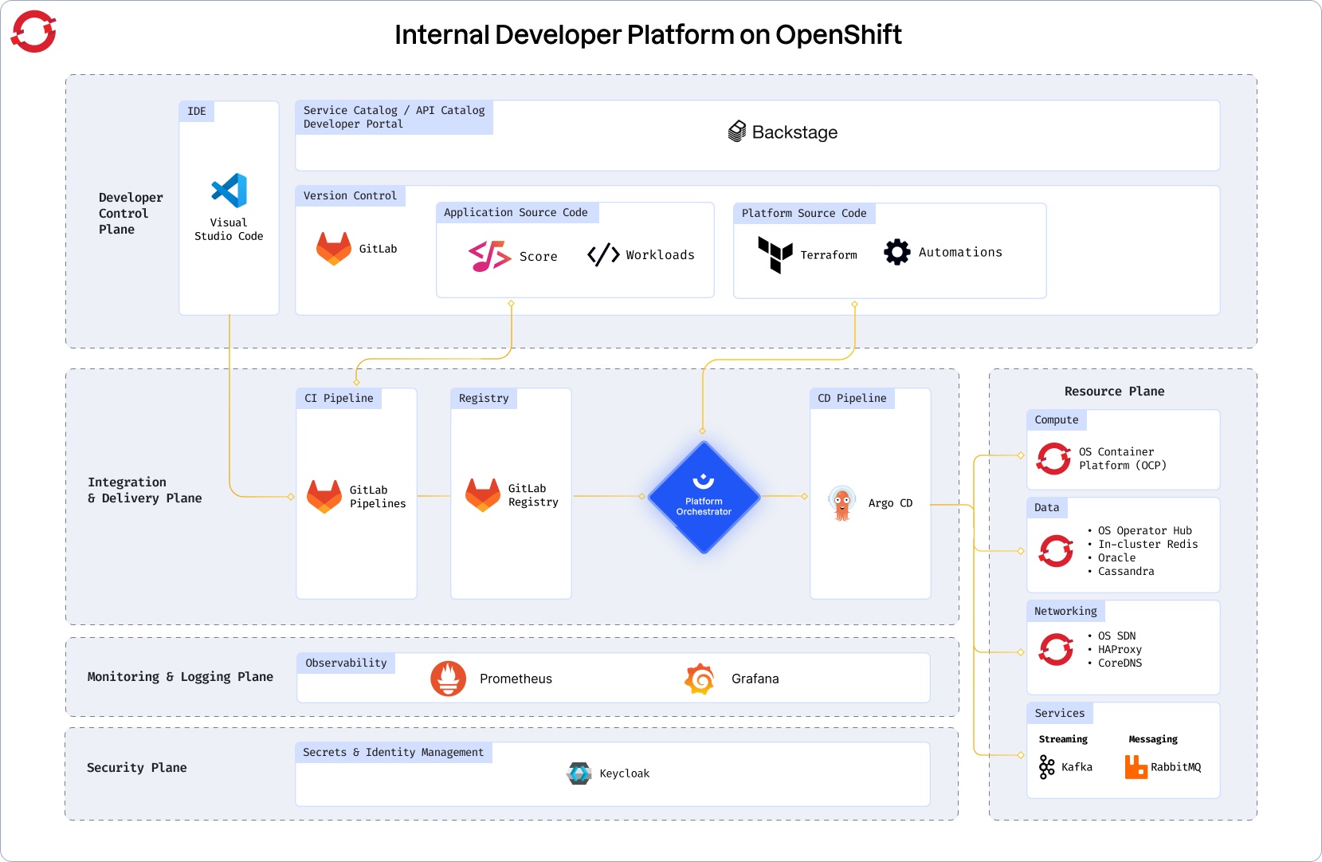Select the Argo CD octopus icon
This screenshot has width=1322, height=862.
point(842,502)
